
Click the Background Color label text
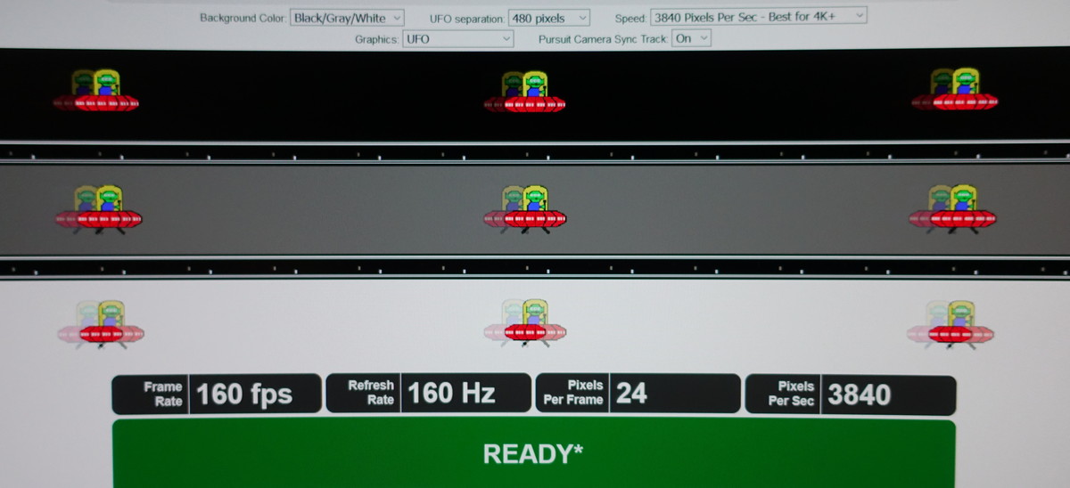243,18
